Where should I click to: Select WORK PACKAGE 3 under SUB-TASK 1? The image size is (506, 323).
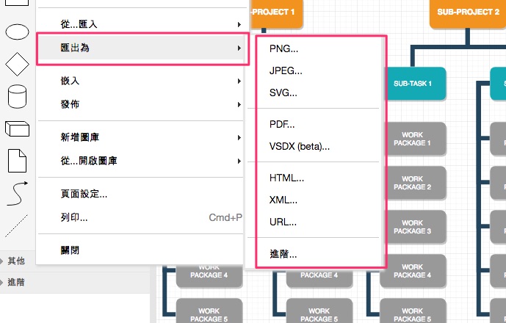[415, 227]
